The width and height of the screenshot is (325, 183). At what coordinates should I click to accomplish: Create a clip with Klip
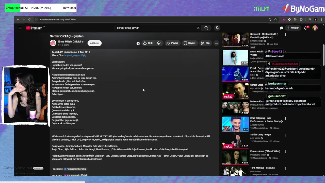205,43
